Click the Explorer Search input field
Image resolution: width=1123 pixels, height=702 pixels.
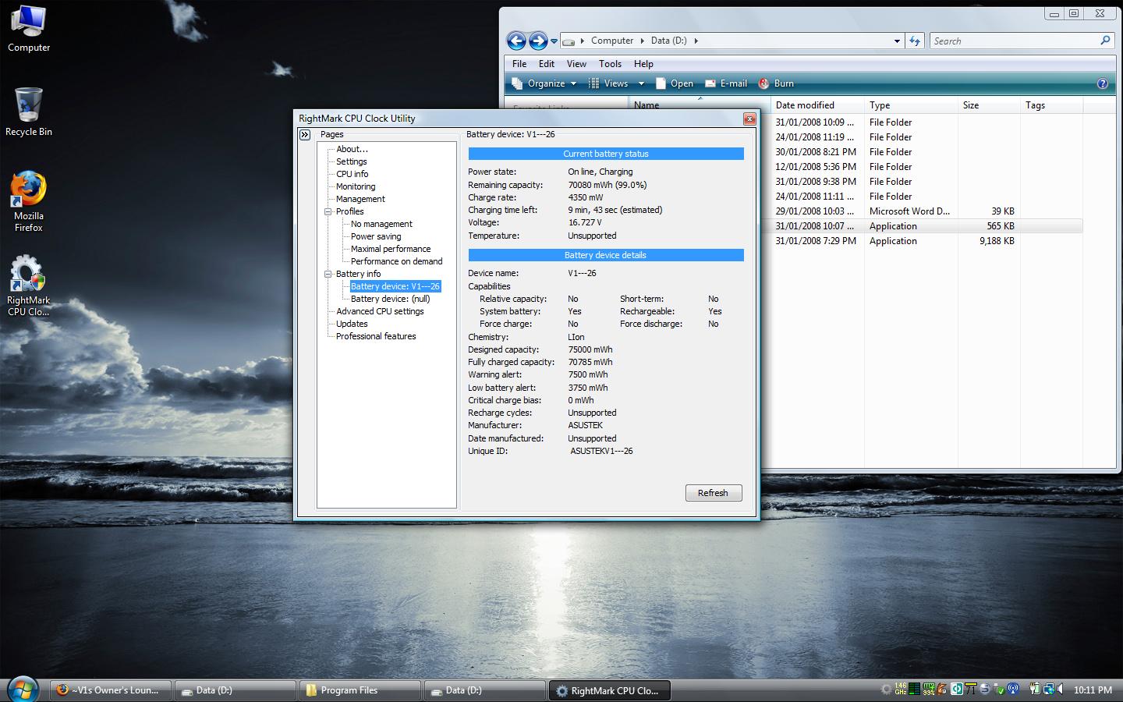click(1014, 41)
